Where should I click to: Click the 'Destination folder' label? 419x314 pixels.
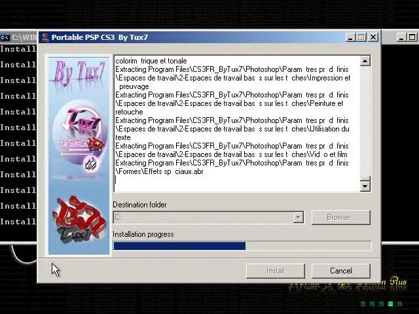[x=139, y=205]
